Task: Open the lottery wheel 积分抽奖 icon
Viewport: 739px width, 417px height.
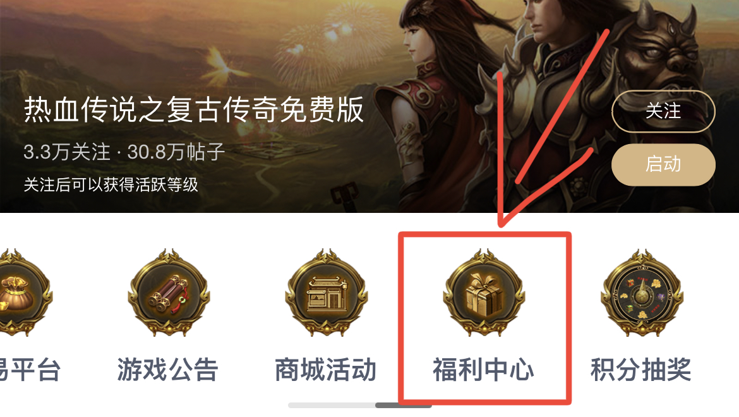Action: [642, 292]
